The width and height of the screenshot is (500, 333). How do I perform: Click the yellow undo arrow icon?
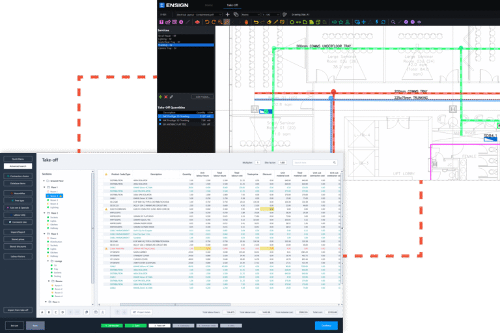click(x=255, y=22)
